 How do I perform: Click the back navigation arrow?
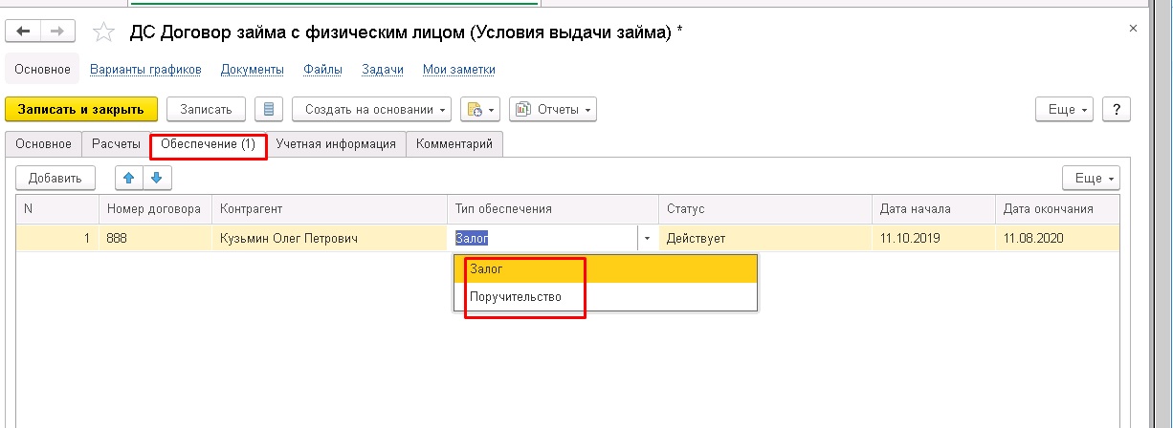(24, 32)
